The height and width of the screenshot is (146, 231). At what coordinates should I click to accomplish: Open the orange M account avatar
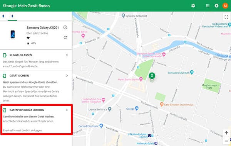pos(225,6)
